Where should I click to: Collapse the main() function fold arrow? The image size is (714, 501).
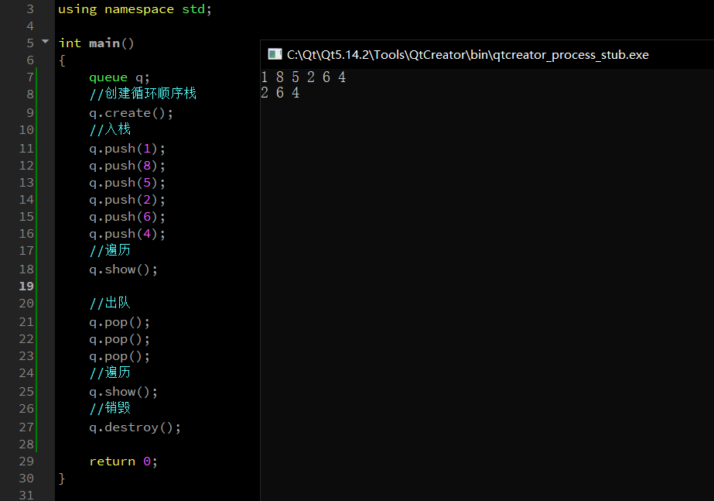[x=45, y=42]
